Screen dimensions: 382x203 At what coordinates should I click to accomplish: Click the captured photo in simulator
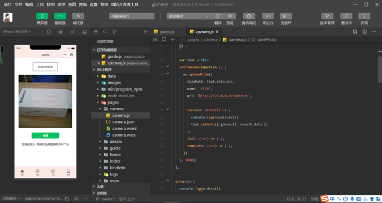(46, 101)
